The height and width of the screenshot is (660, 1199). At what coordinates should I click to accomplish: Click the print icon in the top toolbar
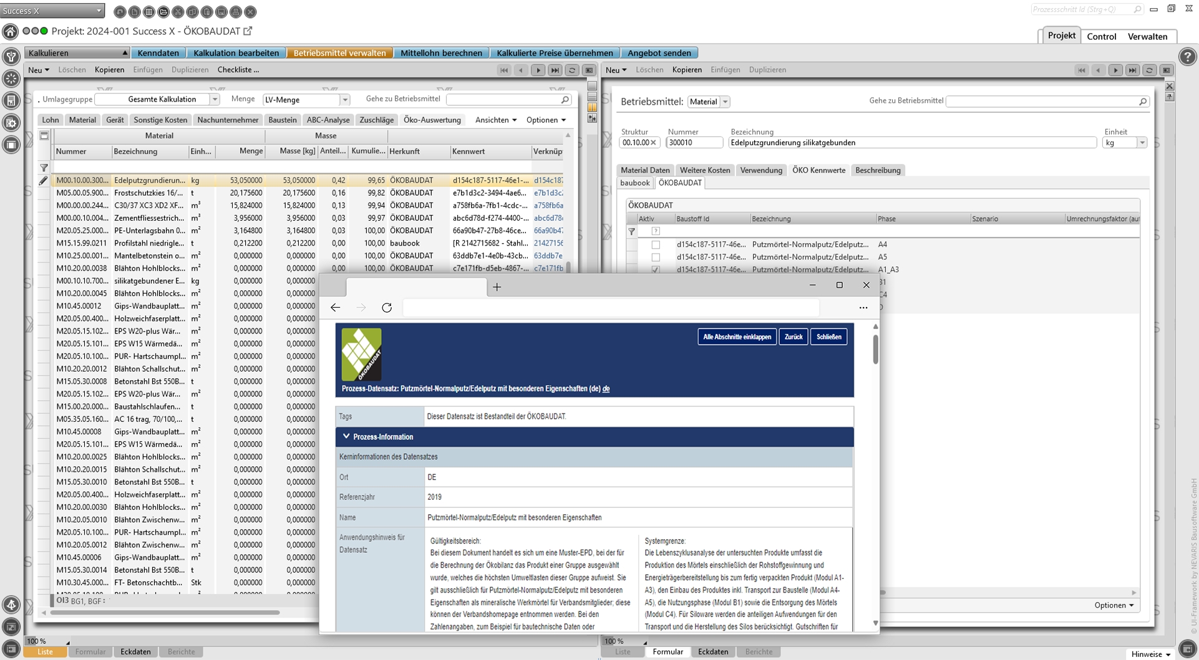(x=236, y=12)
